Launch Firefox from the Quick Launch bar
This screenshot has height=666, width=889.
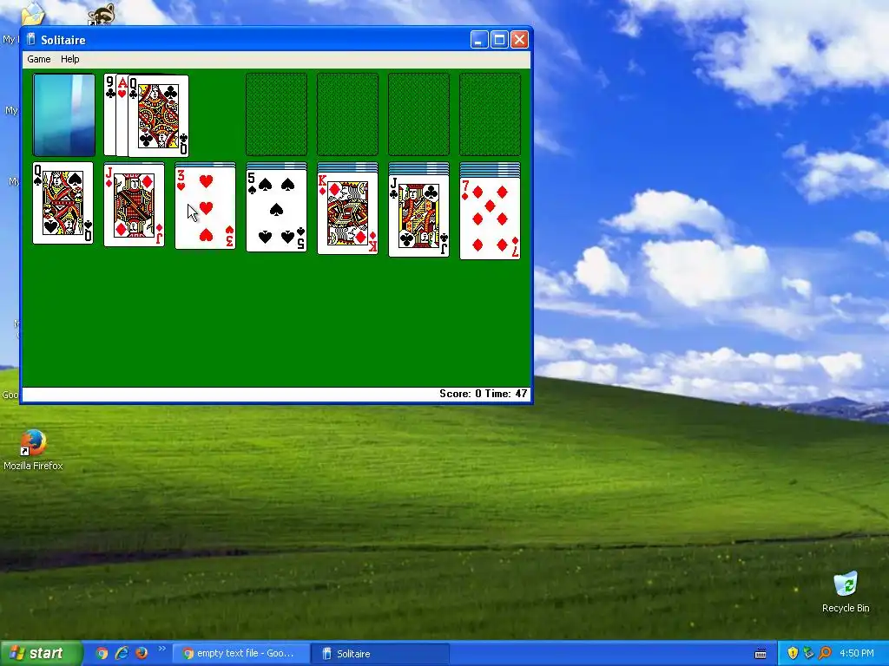coord(142,653)
